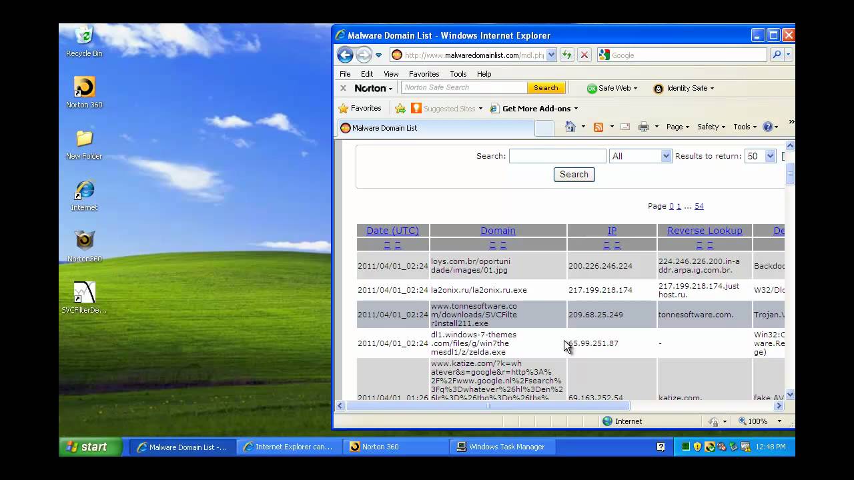The height and width of the screenshot is (480, 854).
Task: Open the View menu
Action: click(x=391, y=74)
